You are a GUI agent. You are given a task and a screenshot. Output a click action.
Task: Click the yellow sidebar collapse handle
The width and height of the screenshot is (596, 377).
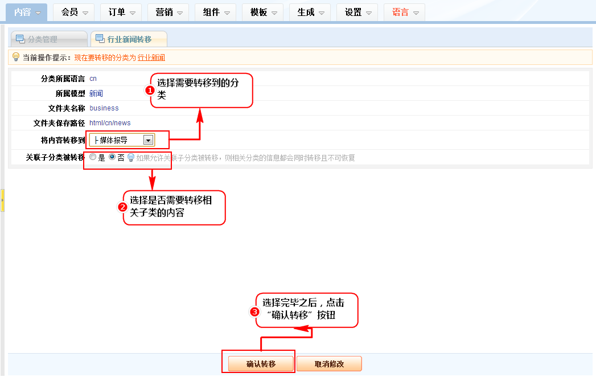tap(2, 201)
